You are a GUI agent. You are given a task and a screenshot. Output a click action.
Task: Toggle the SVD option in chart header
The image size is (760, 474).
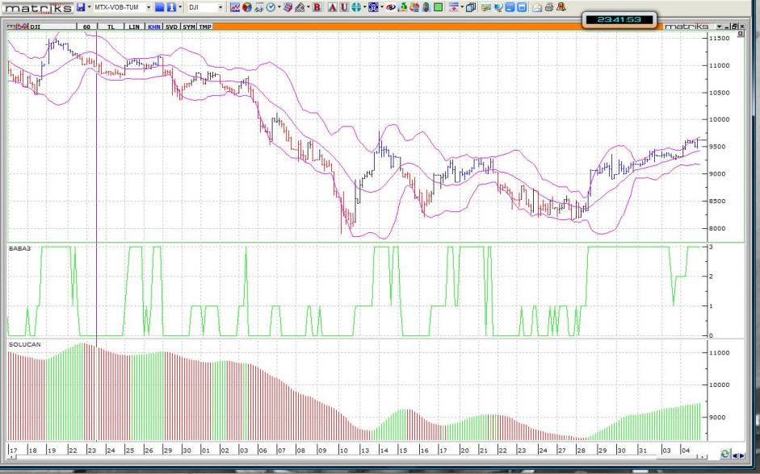170,27
